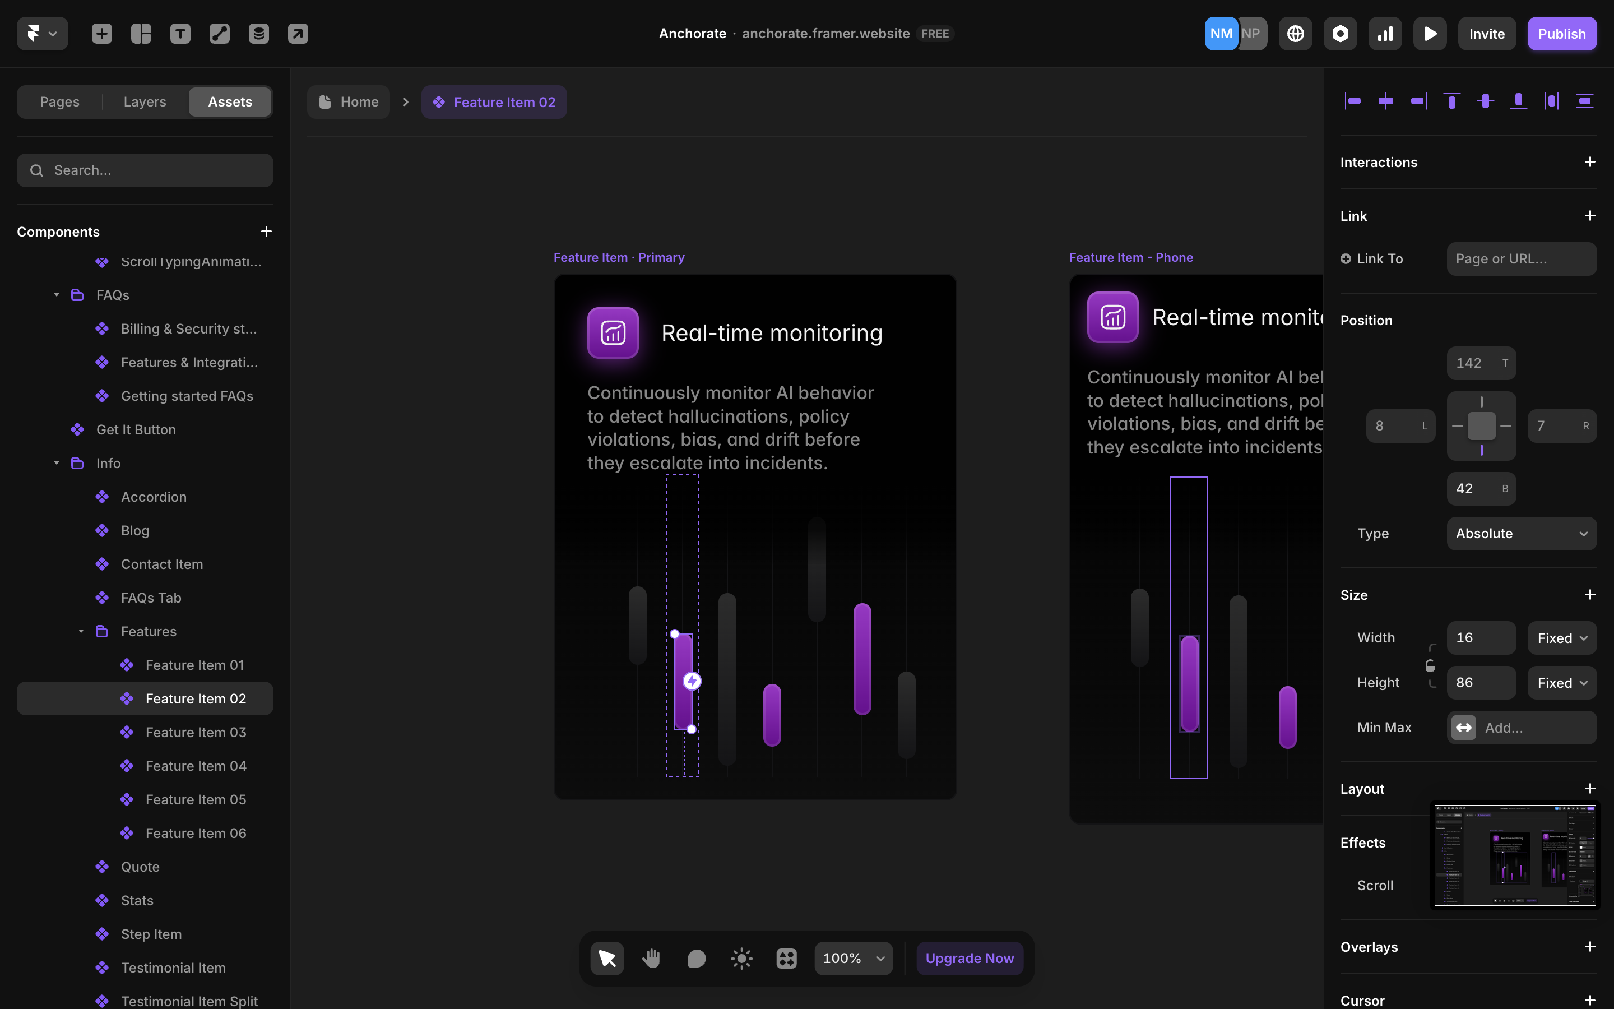
Task: Open the Layout tool in top toolbar
Action: pos(141,34)
